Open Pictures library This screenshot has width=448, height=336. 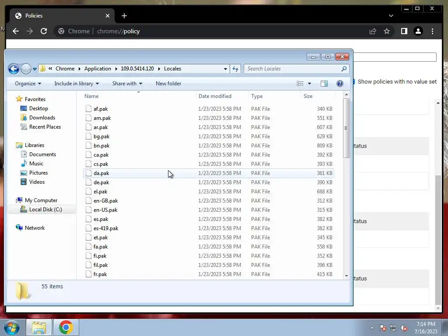38,172
